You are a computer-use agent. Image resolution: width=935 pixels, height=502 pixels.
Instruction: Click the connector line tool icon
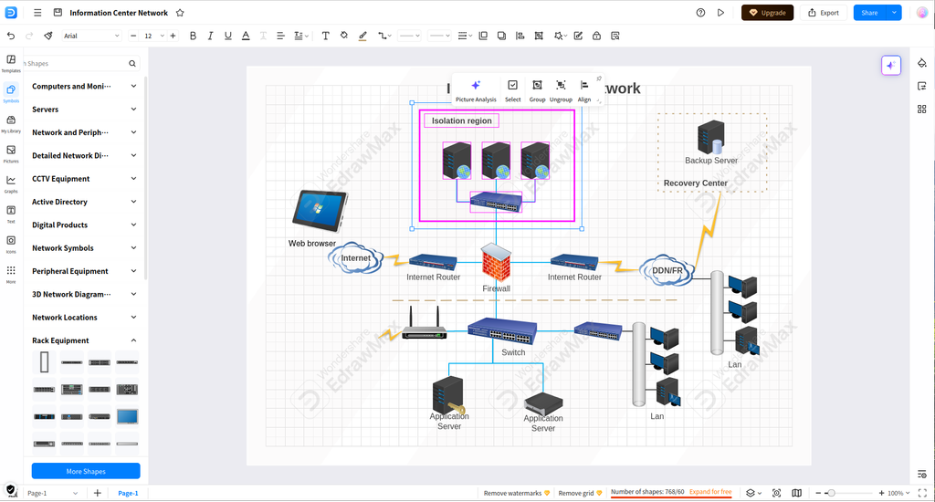click(384, 36)
